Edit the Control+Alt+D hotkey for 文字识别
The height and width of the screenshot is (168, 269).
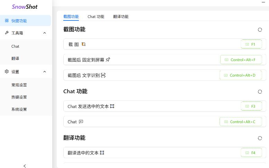pyautogui.click(x=240, y=75)
